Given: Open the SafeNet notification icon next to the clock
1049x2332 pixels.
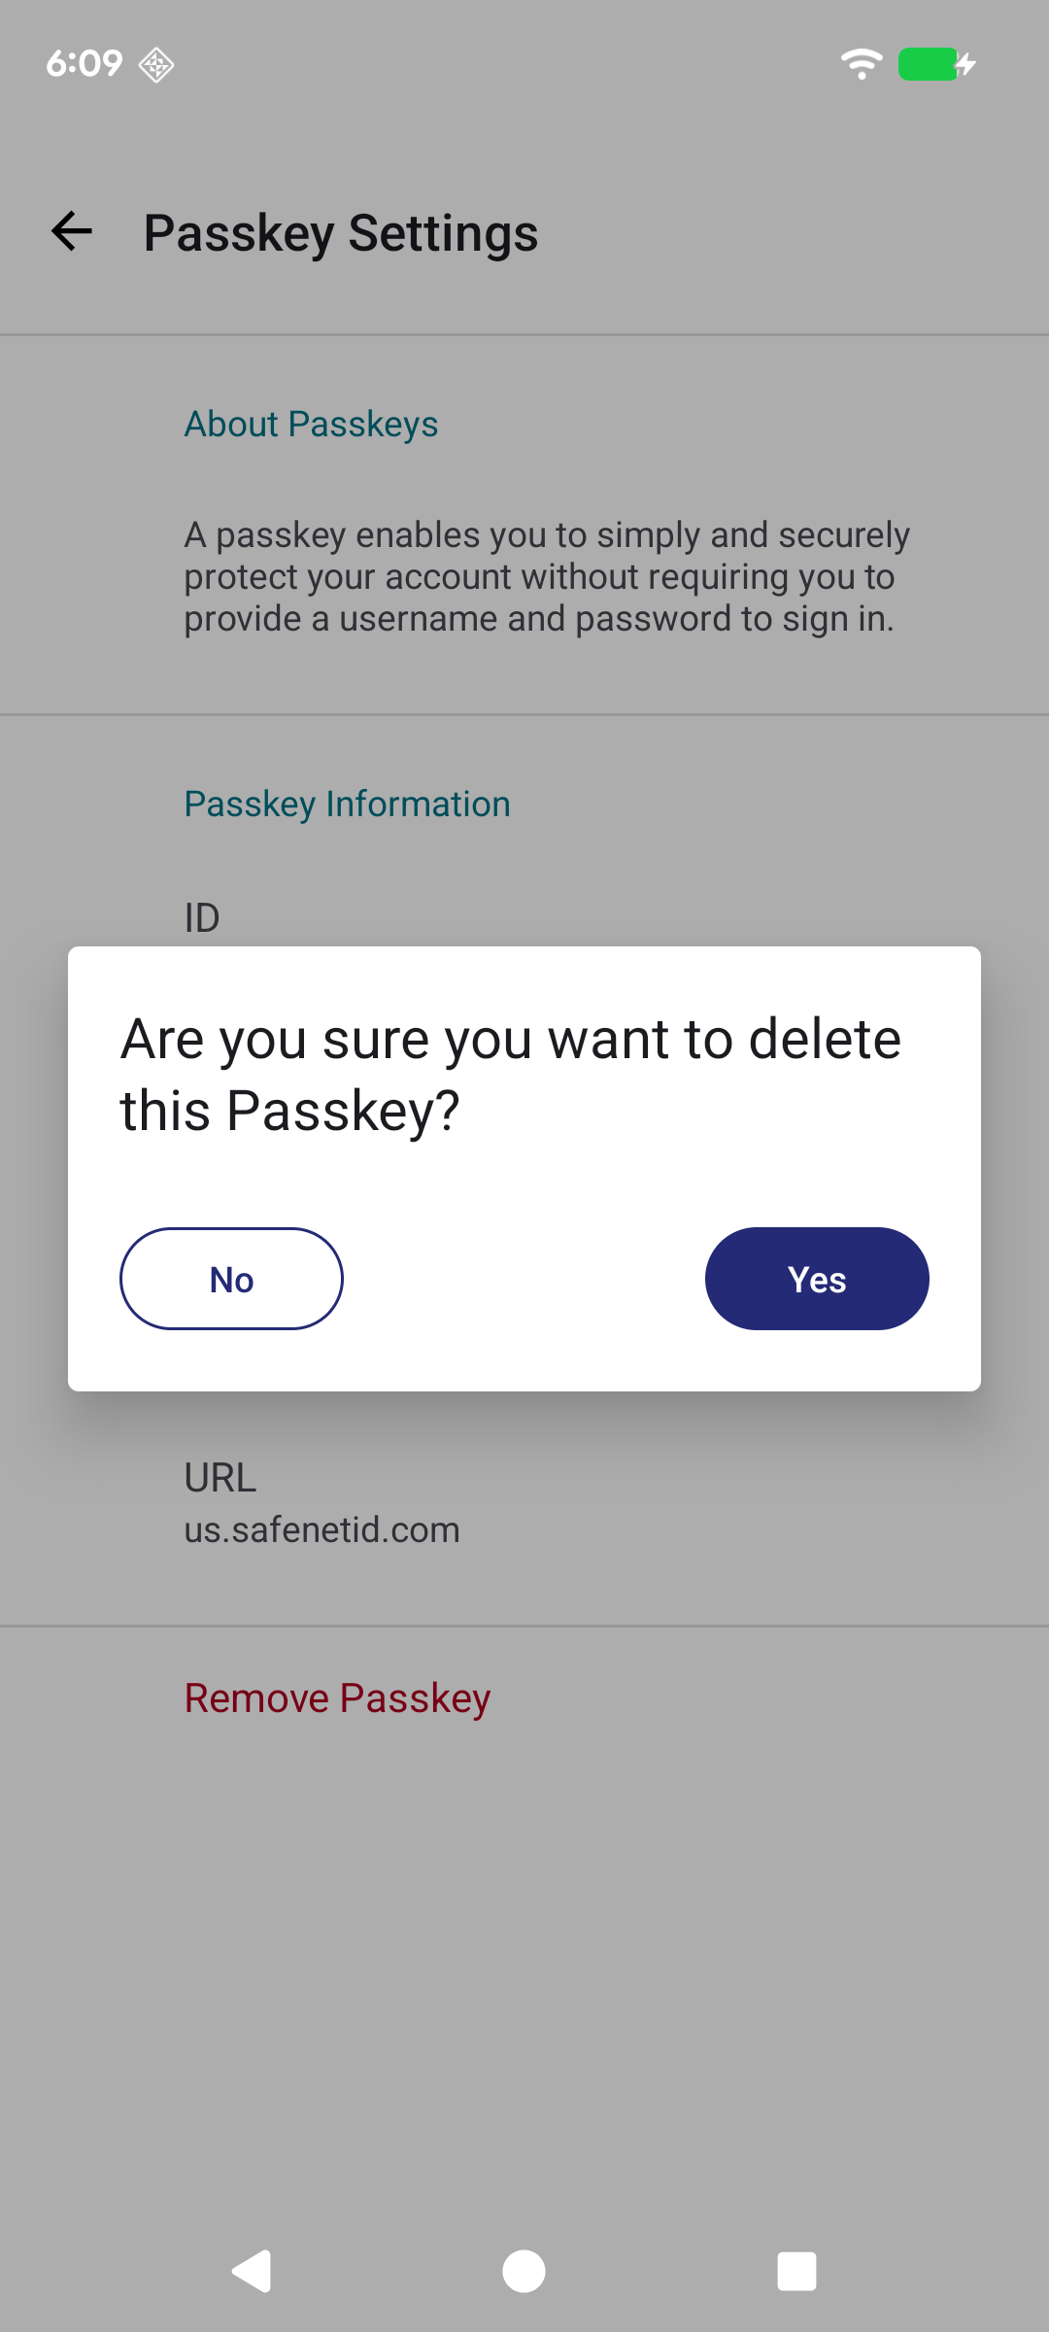Looking at the screenshot, I should coord(155,64).
